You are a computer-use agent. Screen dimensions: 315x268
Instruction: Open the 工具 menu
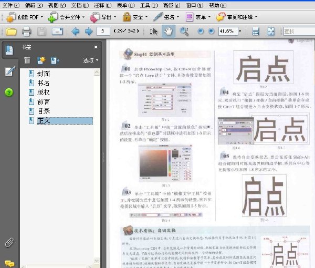pos(149,5)
